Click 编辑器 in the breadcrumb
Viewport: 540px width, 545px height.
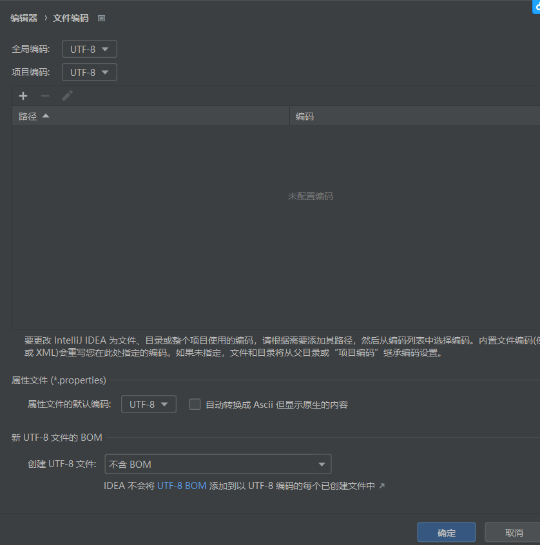pyautogui.click(x=24, y=18)
